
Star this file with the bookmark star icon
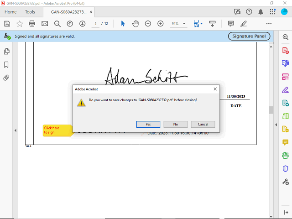20,24
